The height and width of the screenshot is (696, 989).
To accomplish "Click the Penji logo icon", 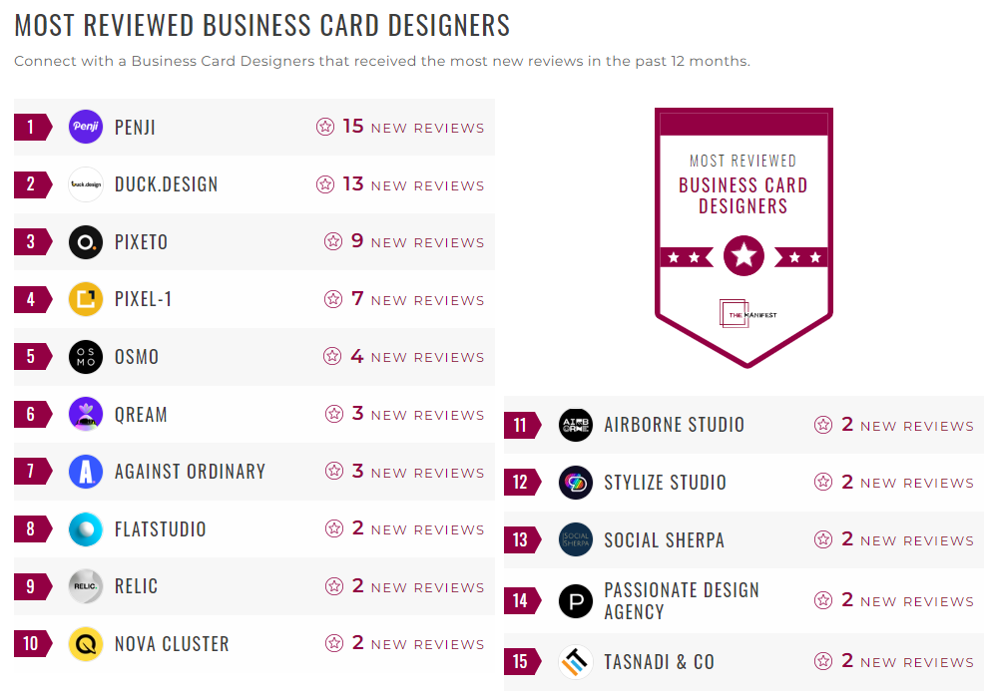I will pyautogui.click(x=86, y=127).
